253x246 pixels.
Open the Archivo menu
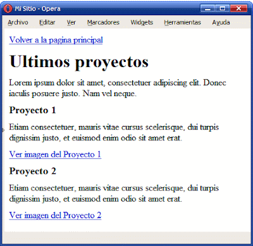pos(18,22)
